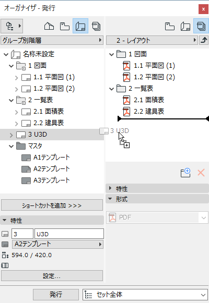Expand left 1.2 平面図 (2) layout
Viewport: 209px width, 303px height.
[x=16, y=89]
